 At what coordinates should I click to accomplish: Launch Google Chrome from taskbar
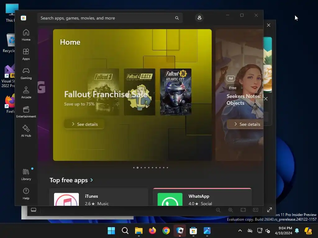[x=166, y=231]
